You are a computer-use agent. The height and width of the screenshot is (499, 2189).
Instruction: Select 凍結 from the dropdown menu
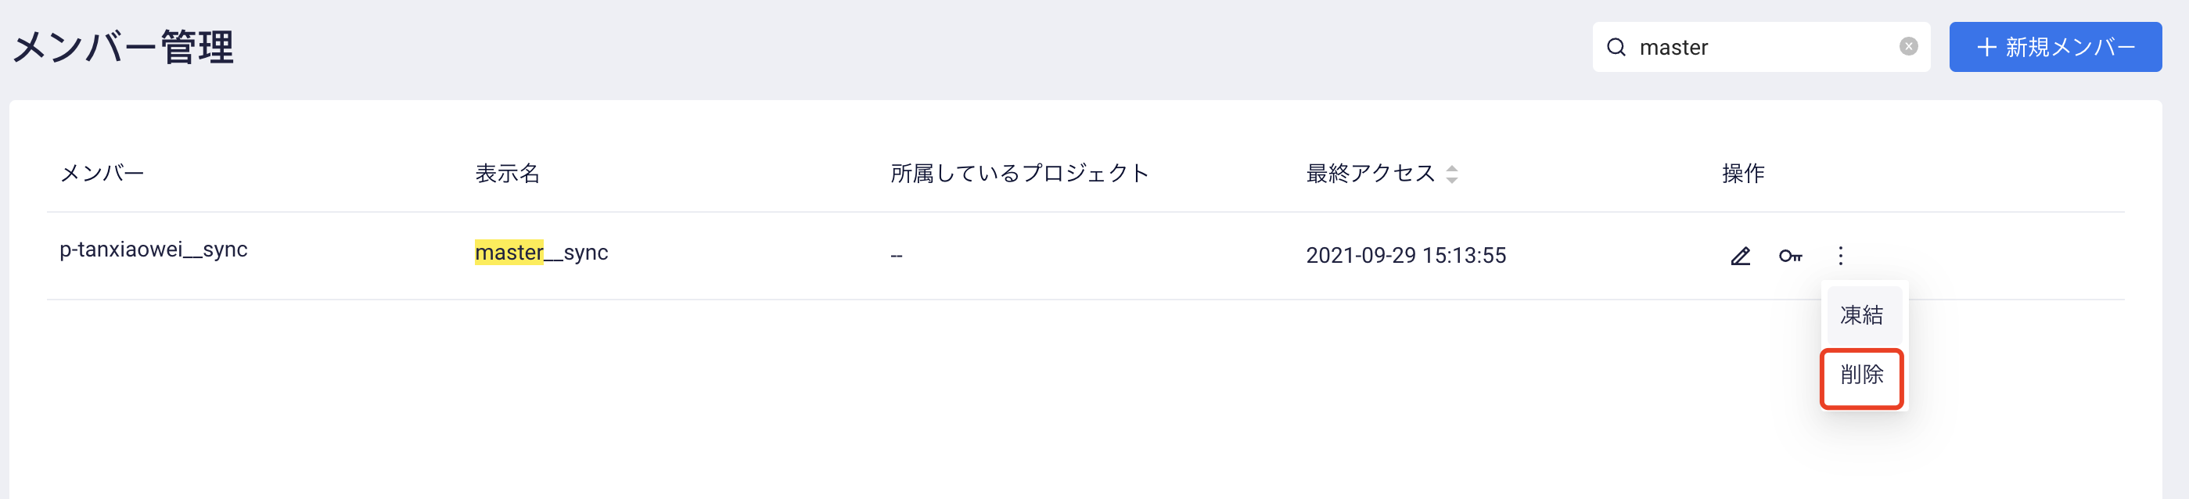[1862, 315]
